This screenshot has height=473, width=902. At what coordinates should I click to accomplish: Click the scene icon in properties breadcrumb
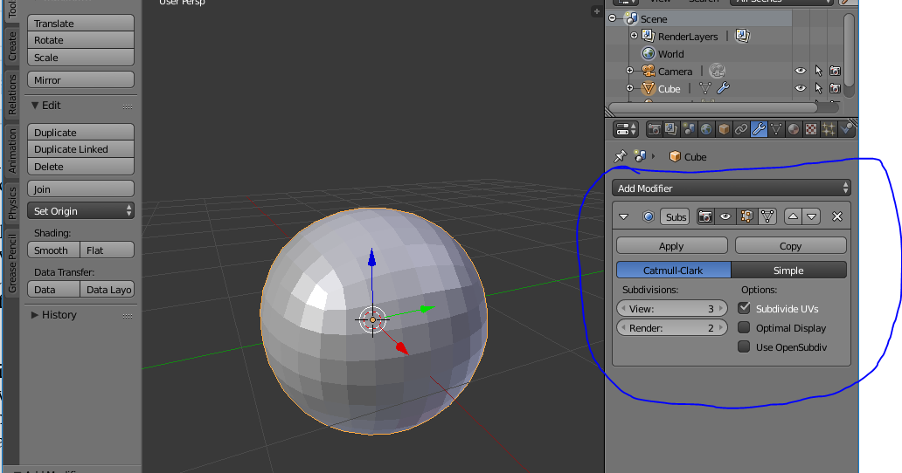[x=640, y=156]
